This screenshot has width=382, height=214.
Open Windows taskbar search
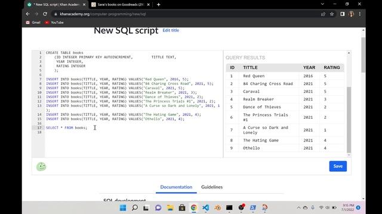coord(135,207)
